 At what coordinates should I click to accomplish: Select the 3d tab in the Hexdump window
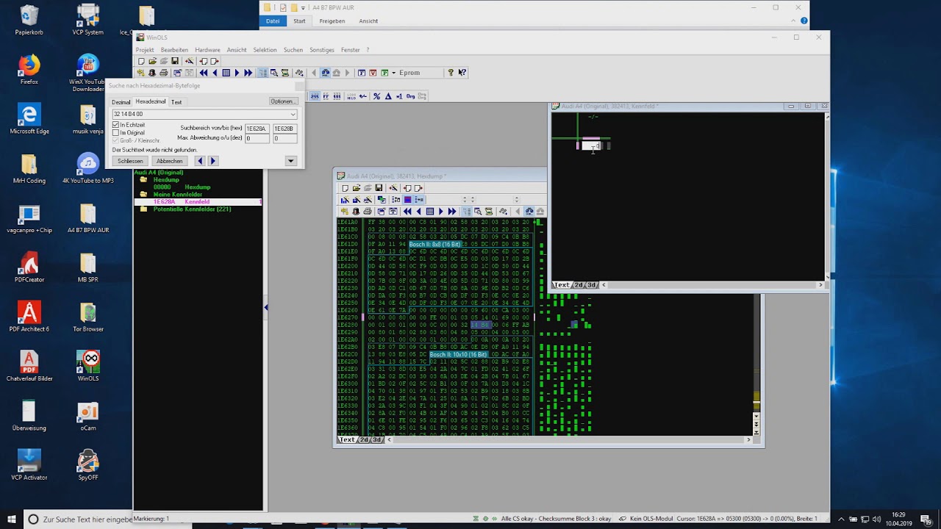click(x=377, y=439)
